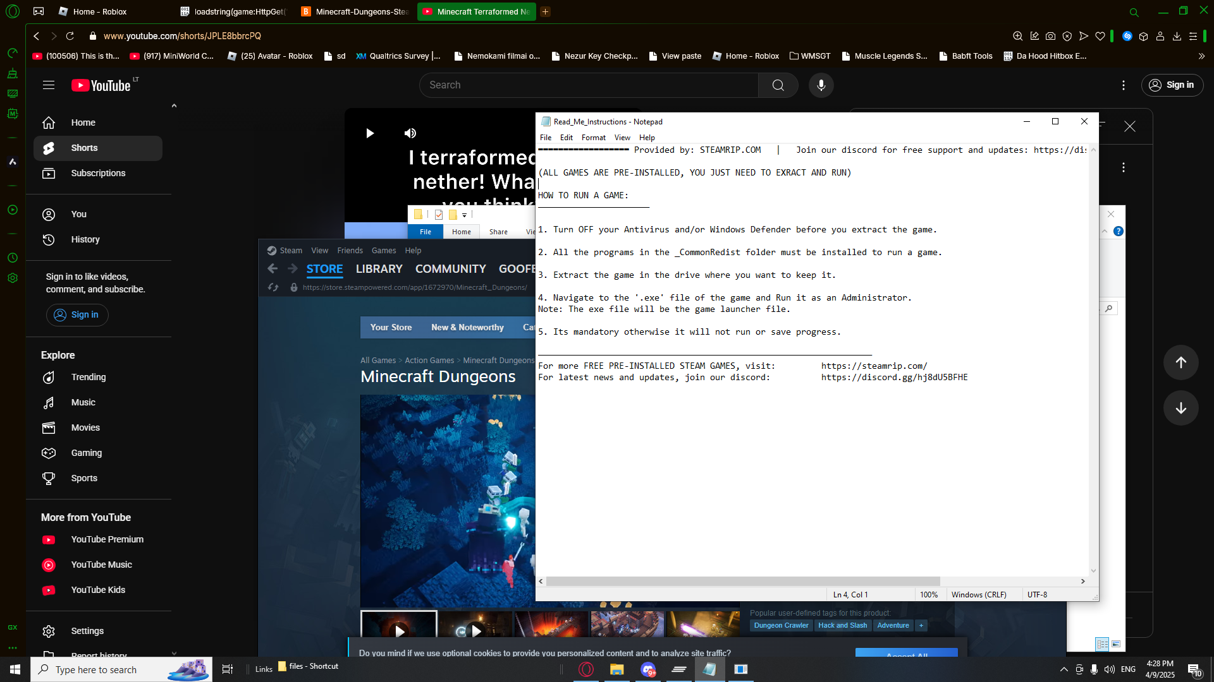Viewport: 1214px width, 682px height.
Task: Open the YouTube hamburger guide menu
Action: pyautogui.click(x=49, y=85)
